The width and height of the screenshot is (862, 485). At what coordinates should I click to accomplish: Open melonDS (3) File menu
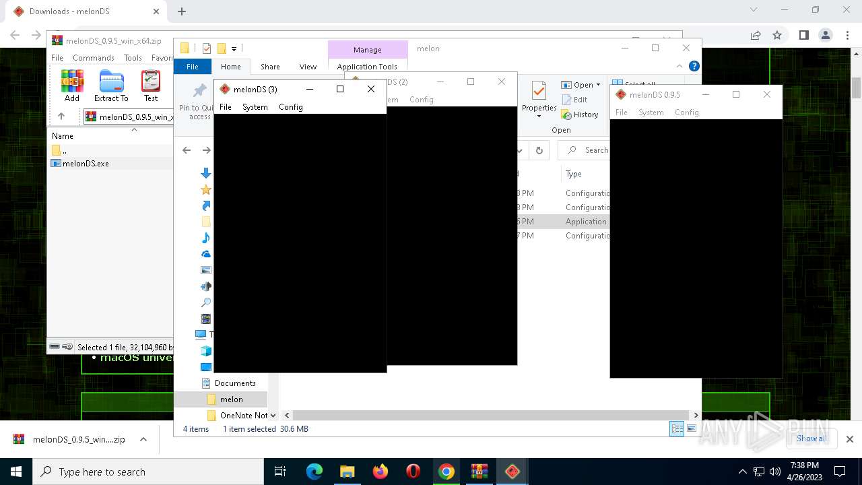tap(226, 107)
